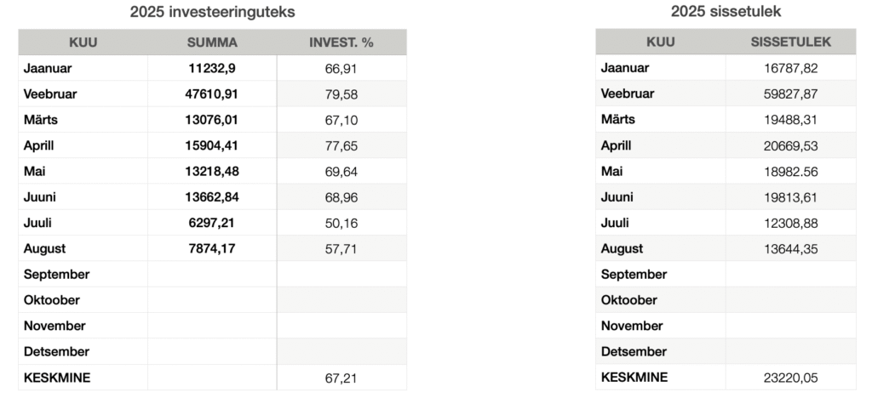Select the empty Detsember sissetulek cell
Image resolution: width=872 pixels, height=409 pixels.
tap(790, 351)
